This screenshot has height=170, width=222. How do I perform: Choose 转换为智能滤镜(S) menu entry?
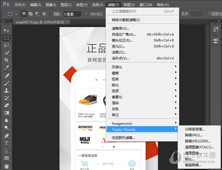click(142, 20)
